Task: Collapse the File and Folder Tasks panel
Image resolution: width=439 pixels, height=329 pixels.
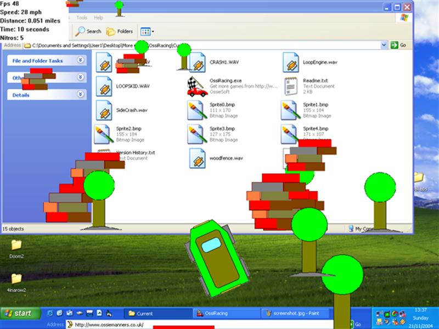Action: pos(80,60)
